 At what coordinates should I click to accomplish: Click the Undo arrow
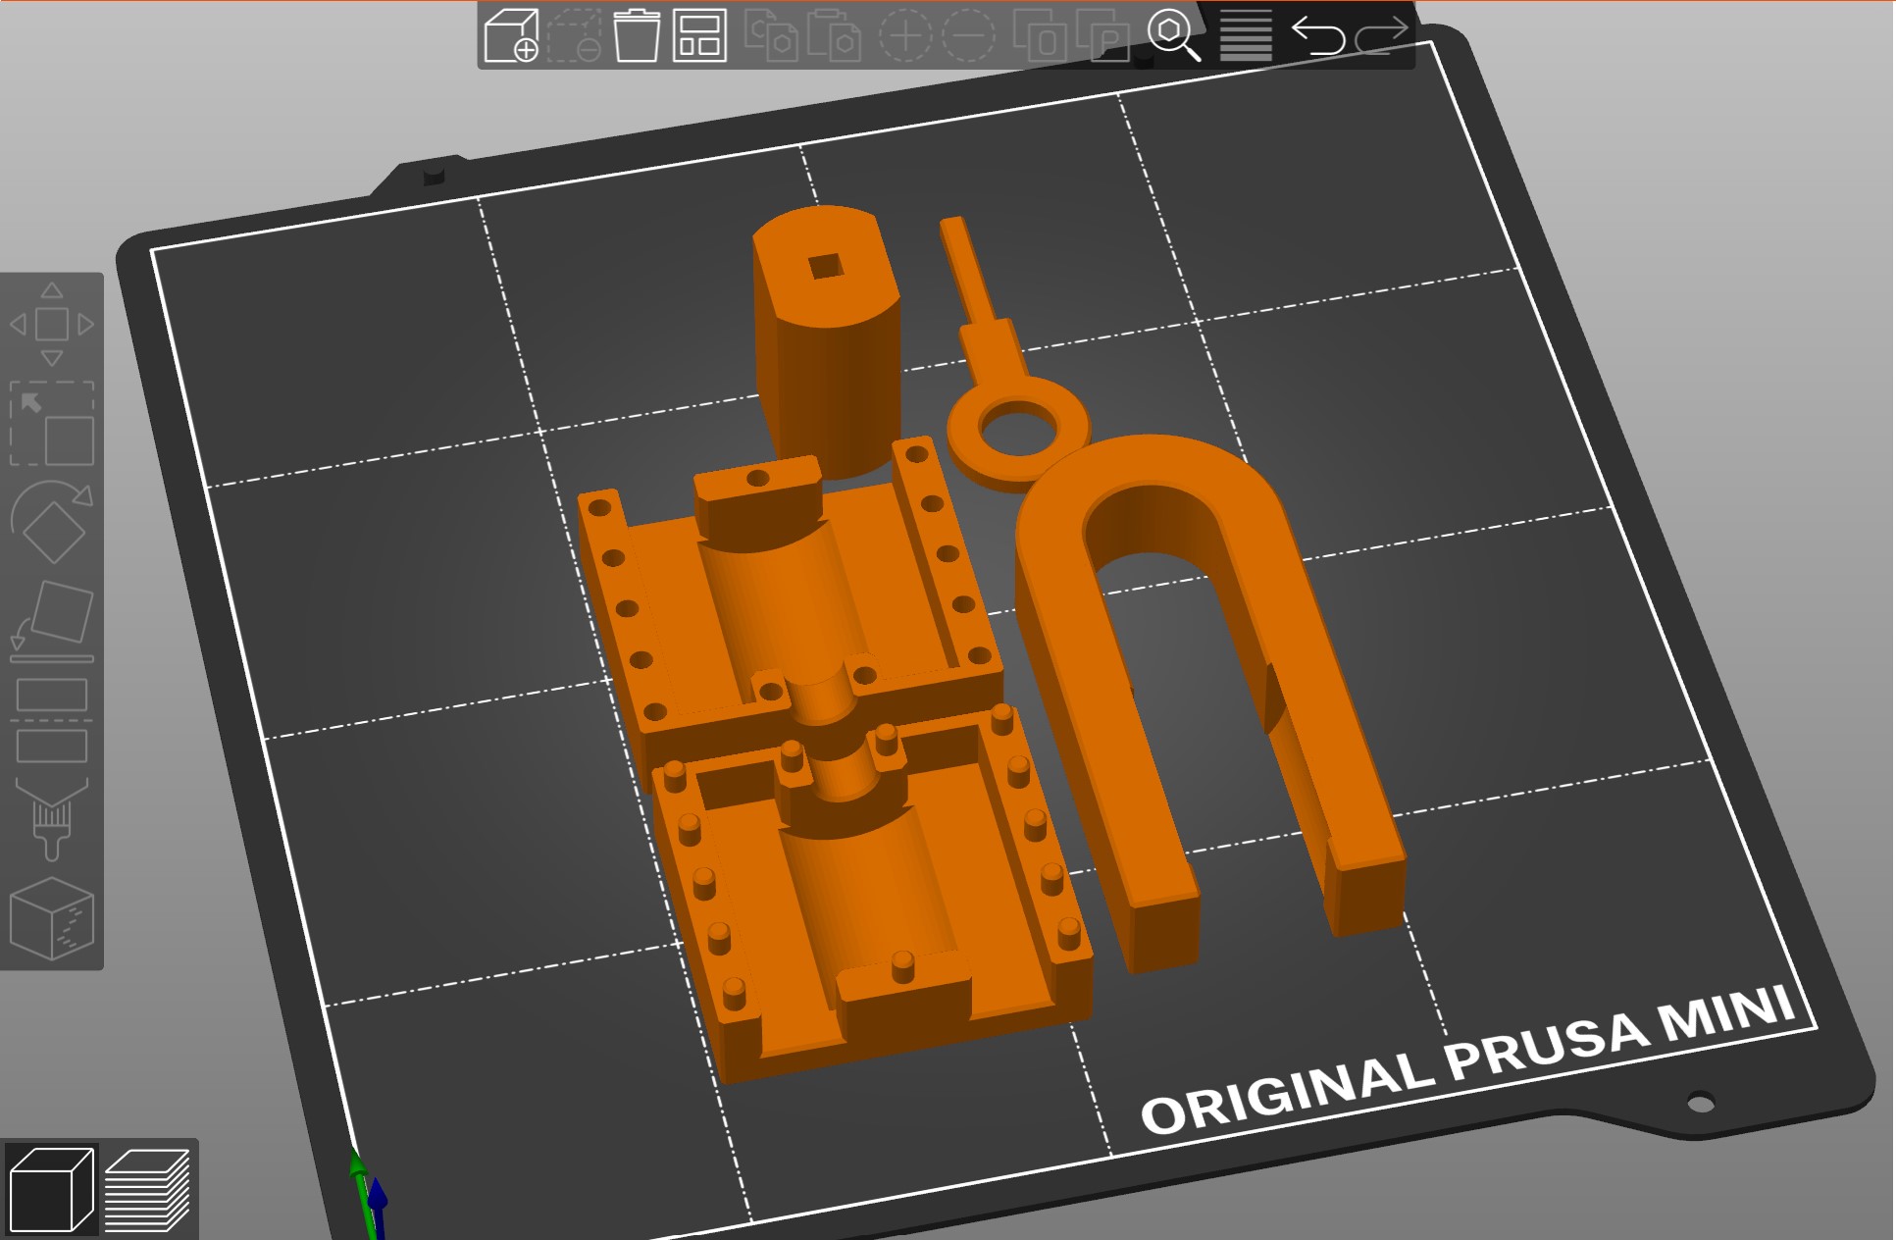pos(1317,35)
